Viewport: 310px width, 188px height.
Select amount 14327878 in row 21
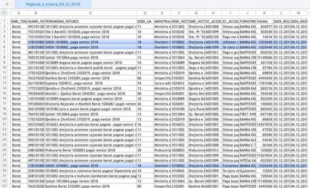point(264,124)
